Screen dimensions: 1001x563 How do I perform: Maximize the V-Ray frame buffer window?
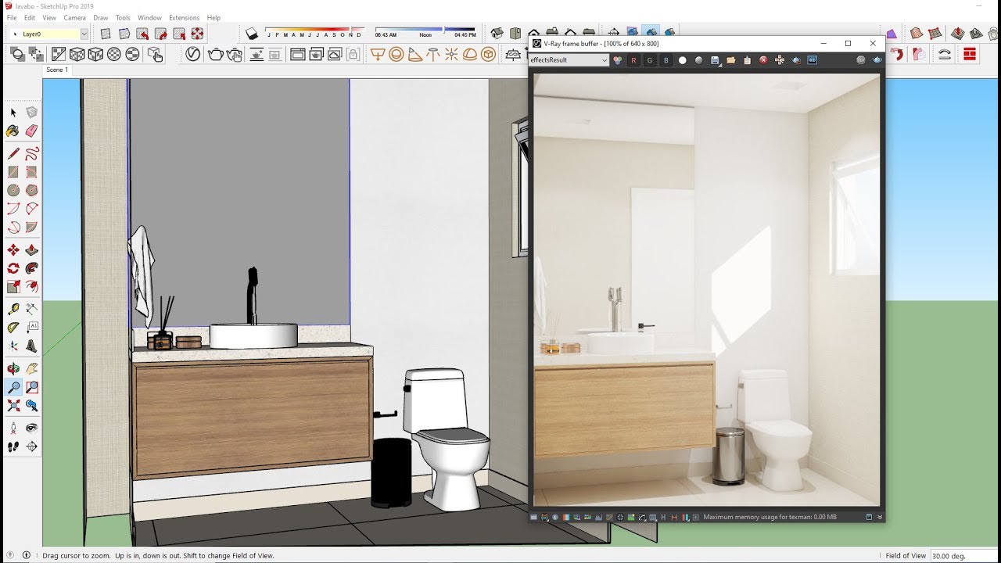coord(848,44)
